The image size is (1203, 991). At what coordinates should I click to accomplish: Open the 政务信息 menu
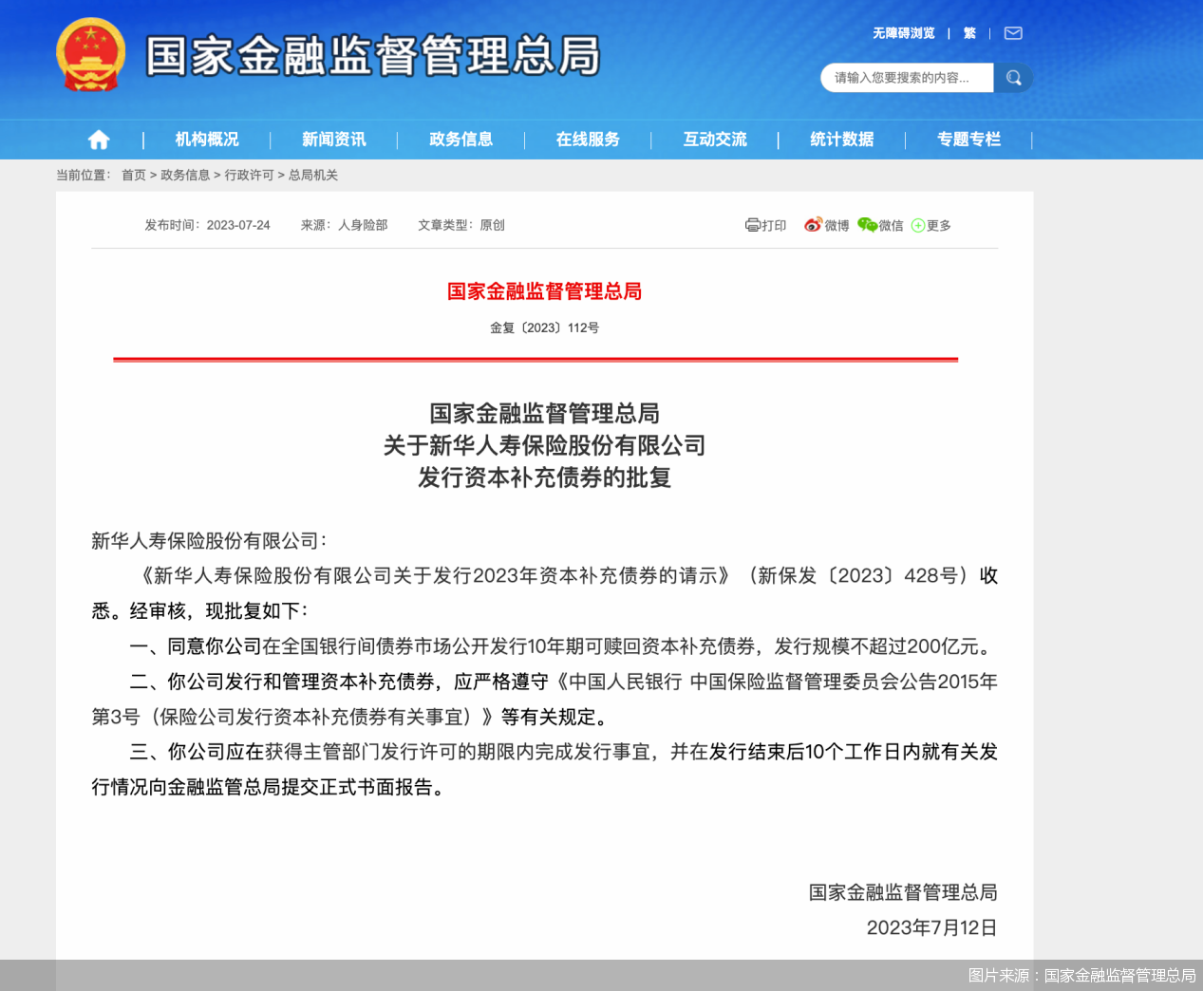[x=461, y=140]
